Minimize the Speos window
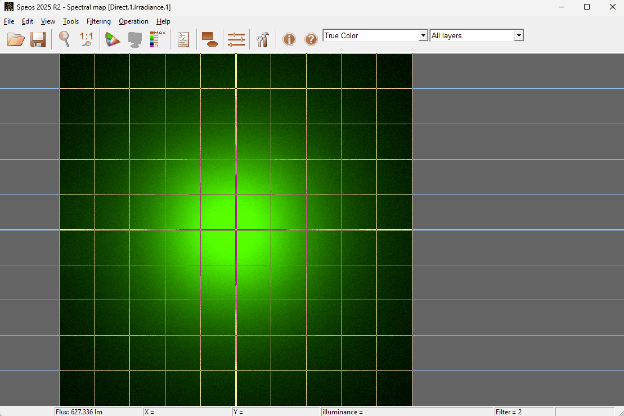624x416 pixels. tap(562, 7)
